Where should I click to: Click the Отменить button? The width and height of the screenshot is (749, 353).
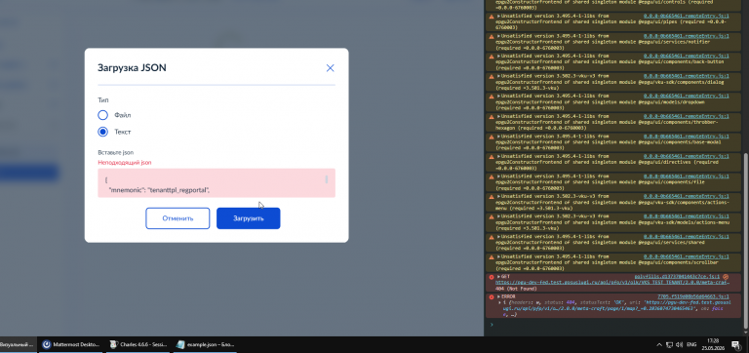177,218
